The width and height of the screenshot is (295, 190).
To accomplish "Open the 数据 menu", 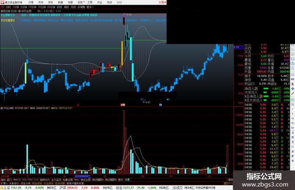I will point(60,2).
